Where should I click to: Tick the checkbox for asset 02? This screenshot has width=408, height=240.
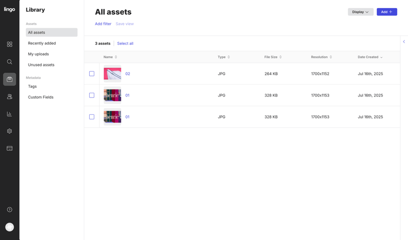point(92,74)
